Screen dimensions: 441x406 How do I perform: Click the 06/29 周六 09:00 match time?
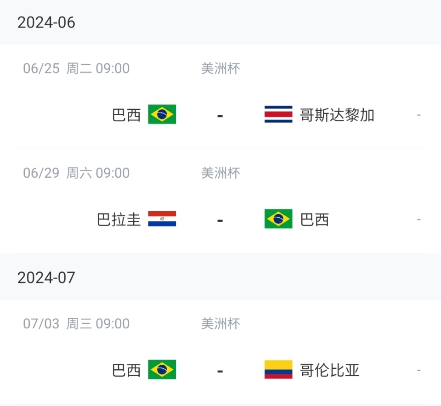(76, 173)
